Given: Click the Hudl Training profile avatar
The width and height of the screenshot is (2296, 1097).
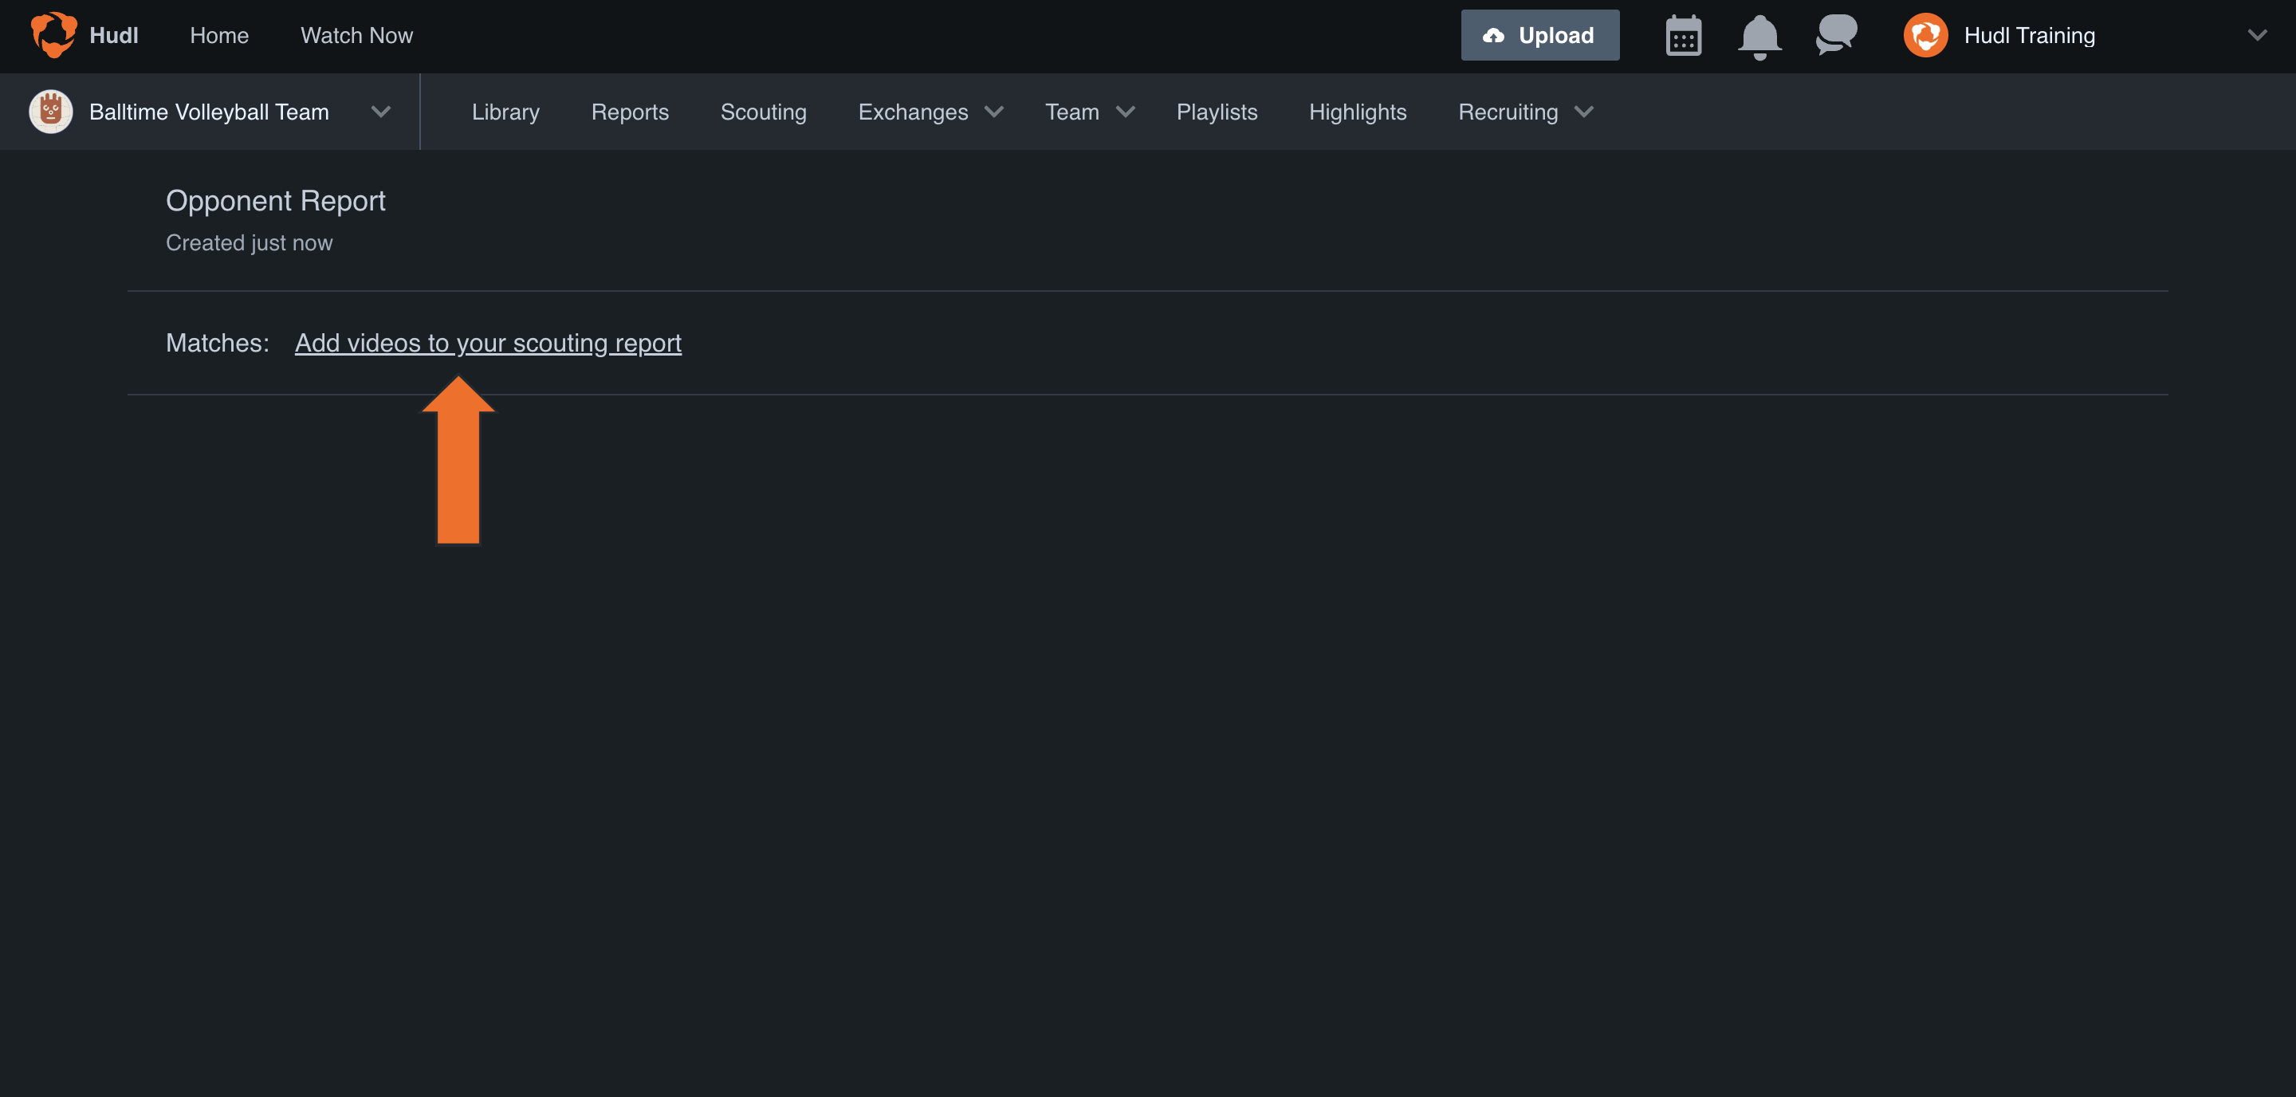Looking at the screenshot, I should coord(1925,36).
